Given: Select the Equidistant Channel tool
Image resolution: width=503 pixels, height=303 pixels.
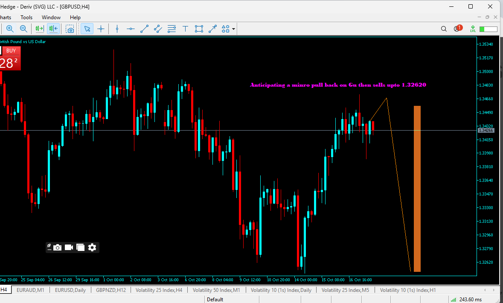Looking at the screenshot, I should tap(157, 29).
